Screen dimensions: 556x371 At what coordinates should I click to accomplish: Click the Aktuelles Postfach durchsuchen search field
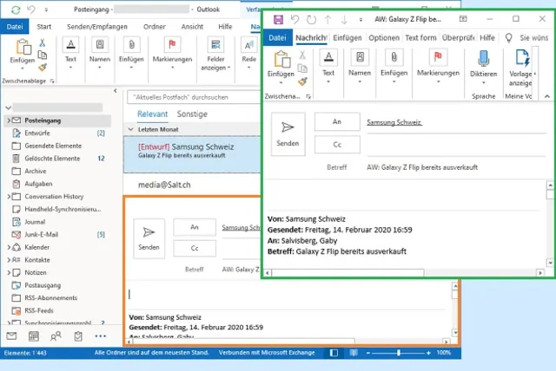click(191, 97)
